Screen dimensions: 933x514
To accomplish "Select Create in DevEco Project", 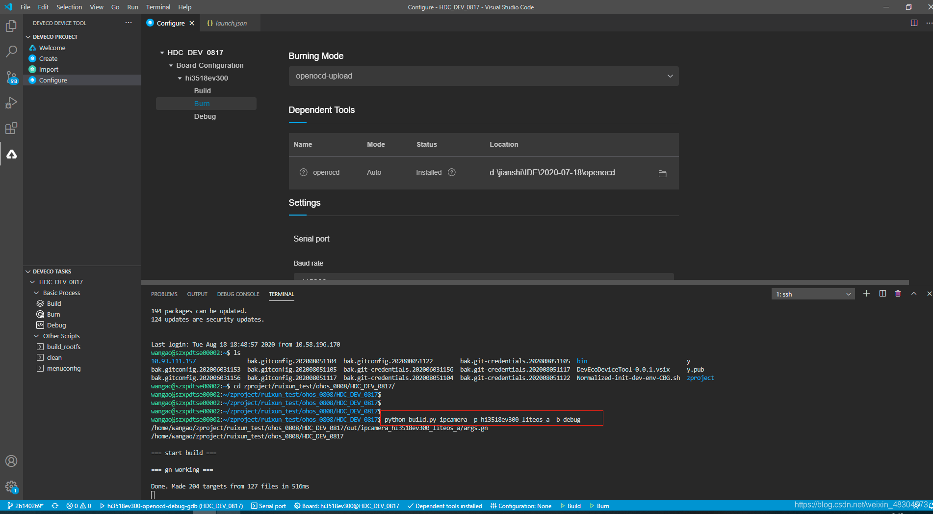I will (82, 58).
